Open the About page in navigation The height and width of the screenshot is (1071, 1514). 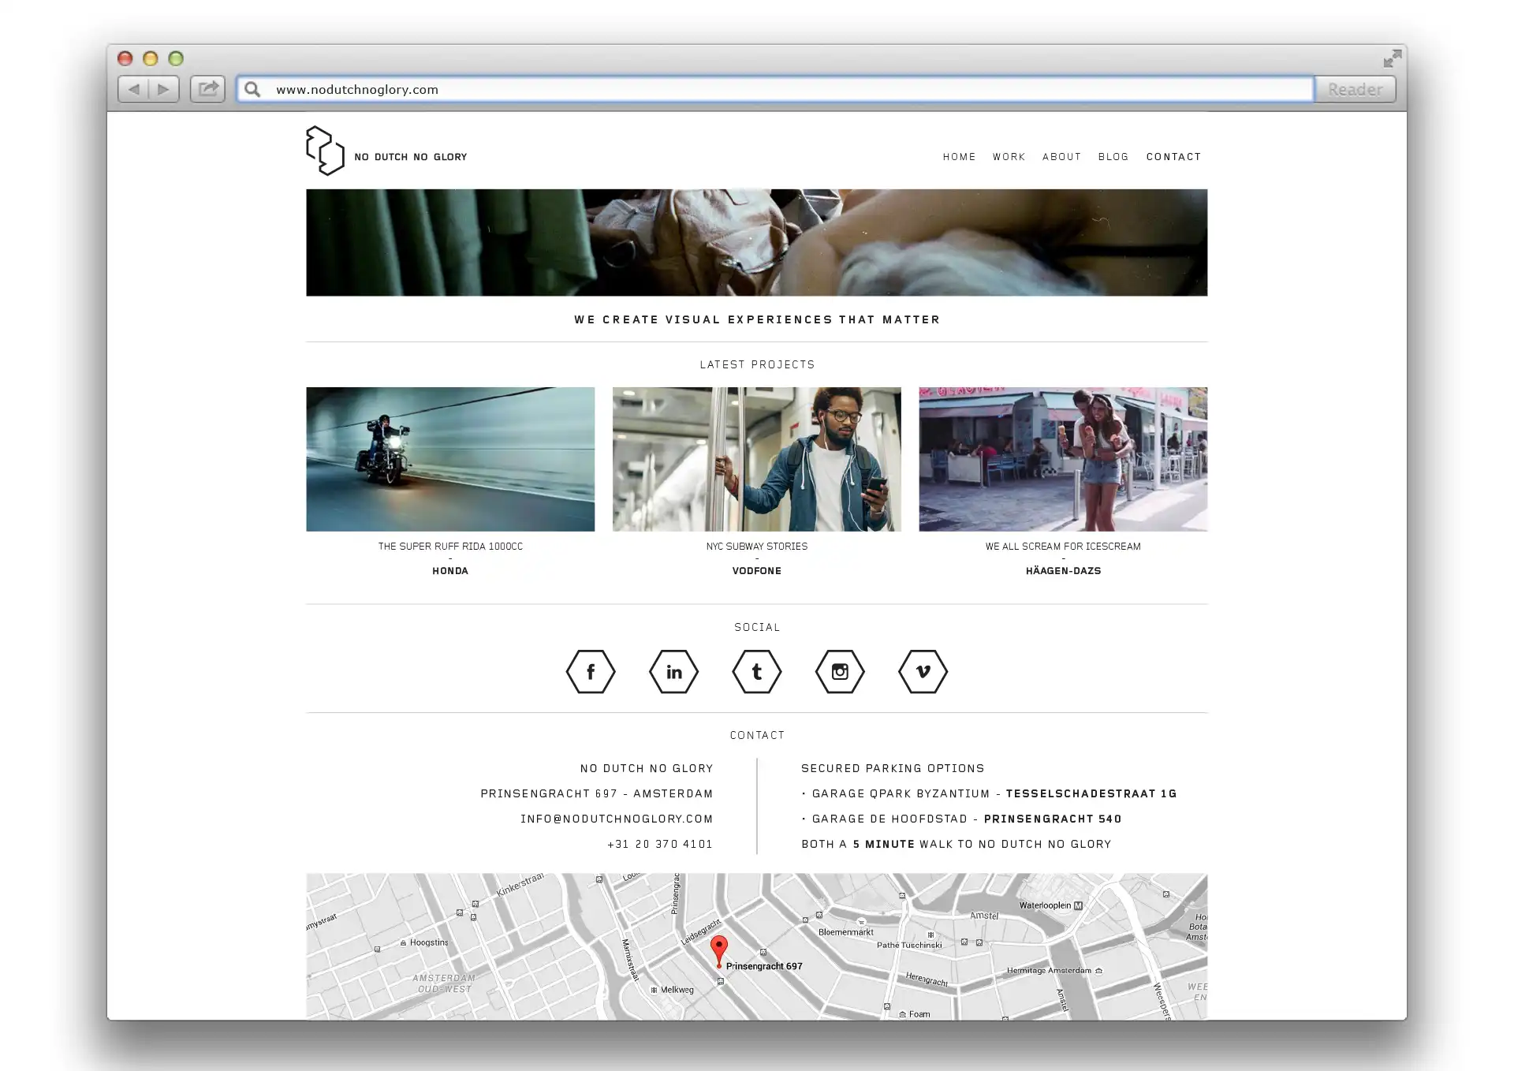(x=1061, y=157)
